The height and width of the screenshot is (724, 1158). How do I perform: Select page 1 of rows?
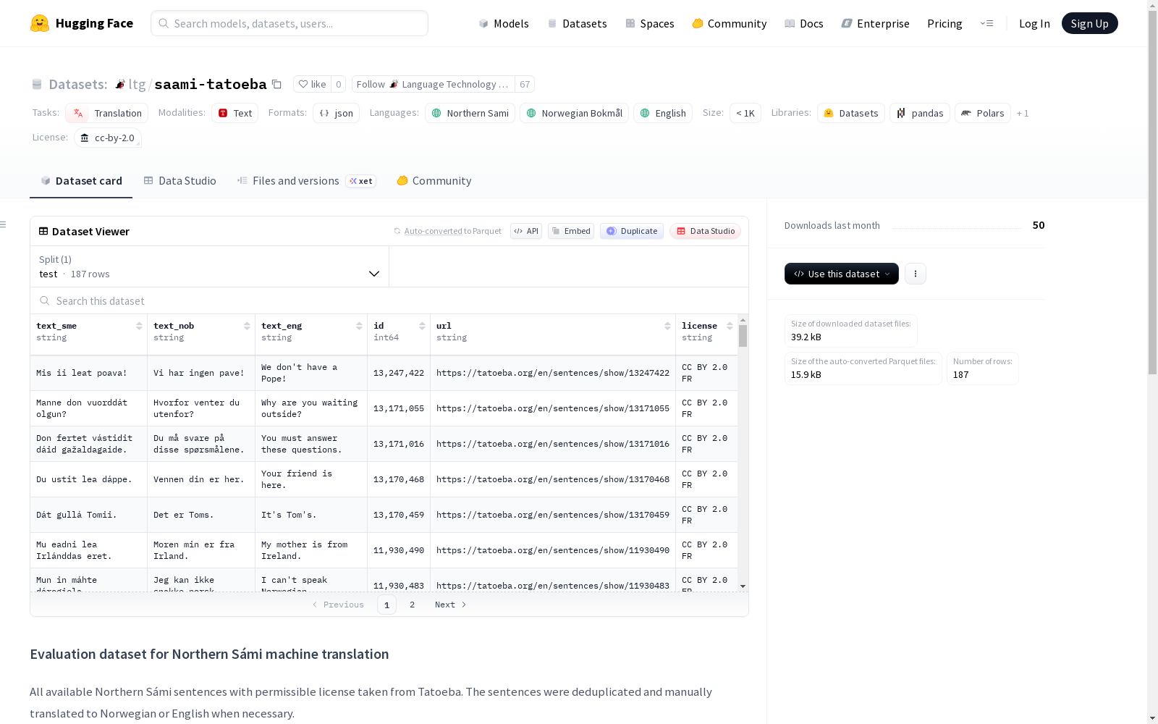coord(386,605)
